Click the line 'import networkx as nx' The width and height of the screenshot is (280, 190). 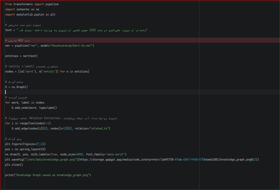(22, 9)
